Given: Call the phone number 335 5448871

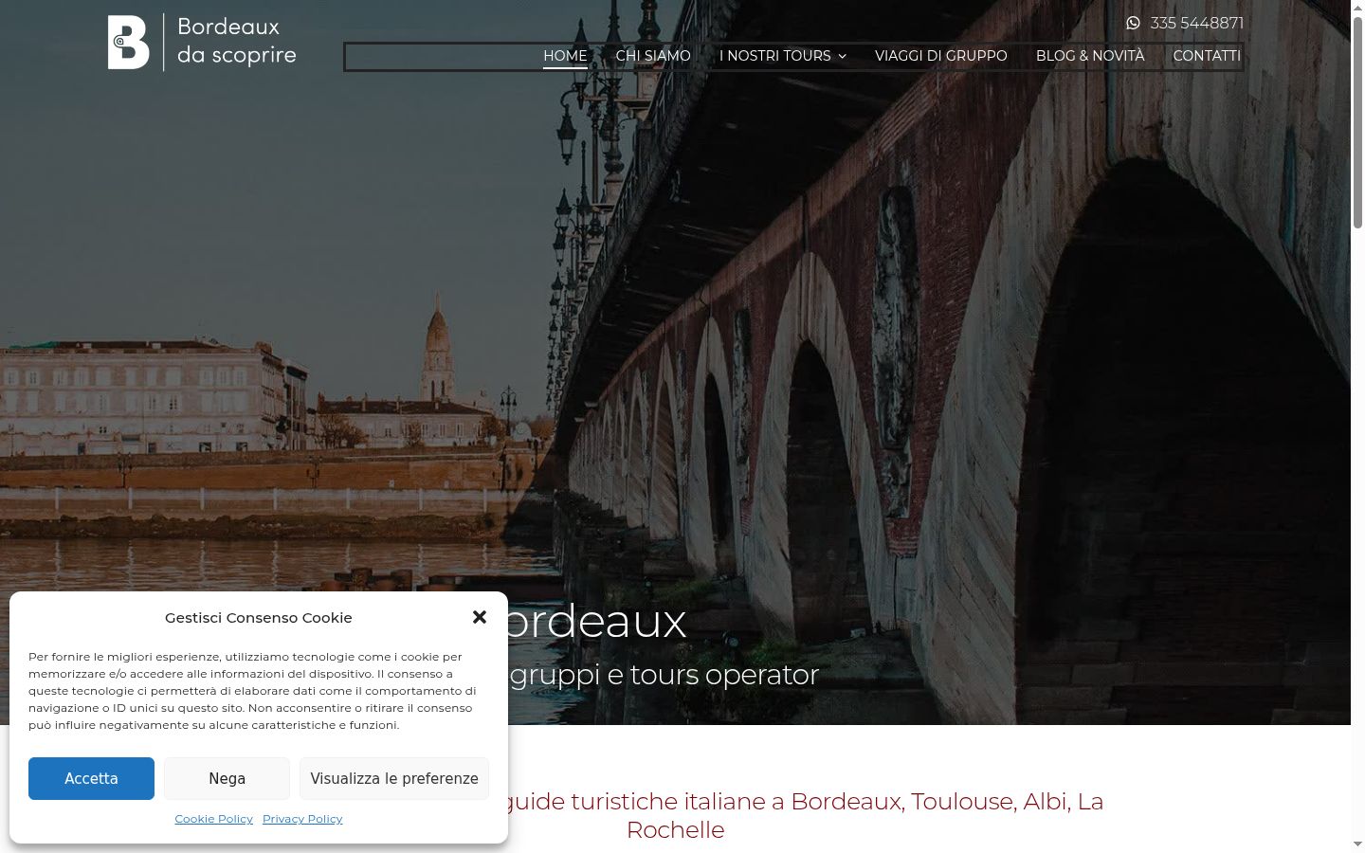Looking at the screenshot, I should click(1196, 23).
